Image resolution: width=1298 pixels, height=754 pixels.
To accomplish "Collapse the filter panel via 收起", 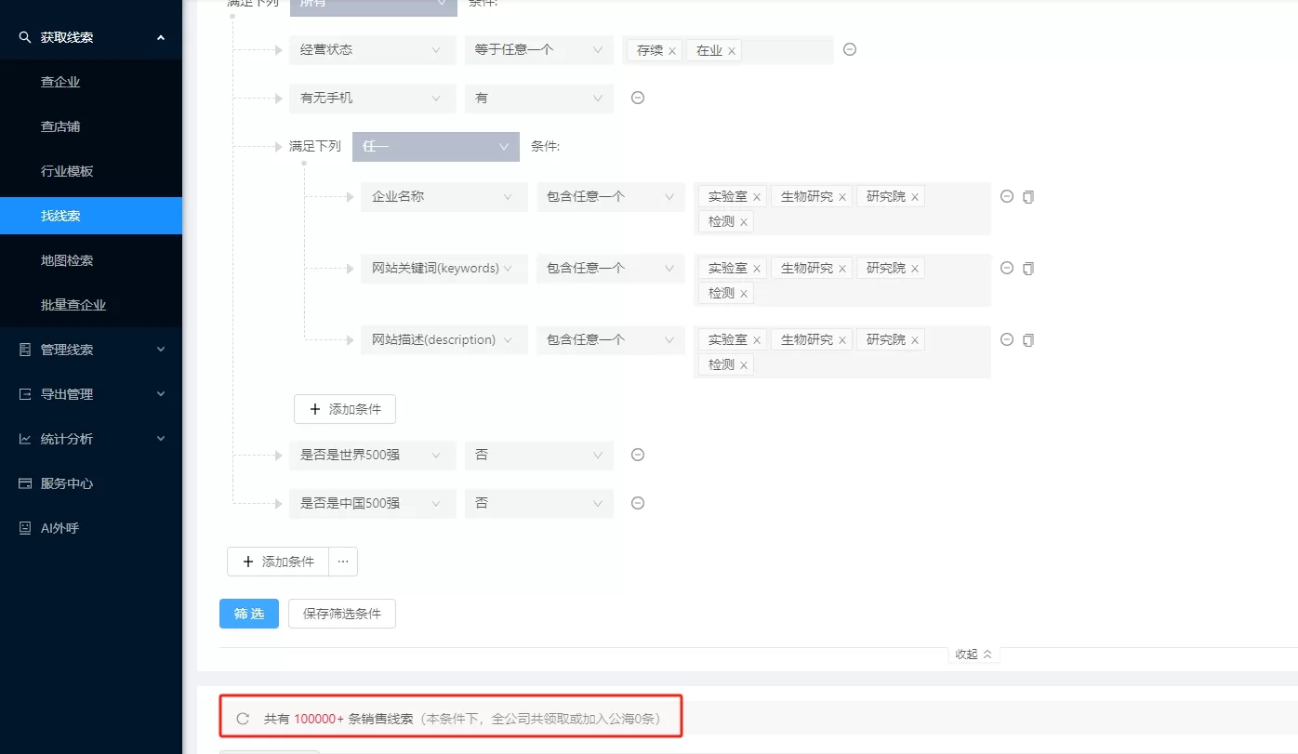I will [x=973, y=655].
